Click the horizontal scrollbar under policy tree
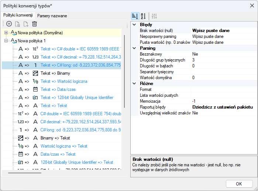This screenshot has width=258, height=191. click(25, 173)
